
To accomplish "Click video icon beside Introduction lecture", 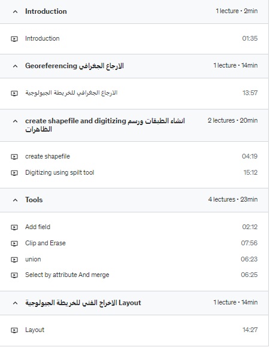I will (x=14, y=39).
